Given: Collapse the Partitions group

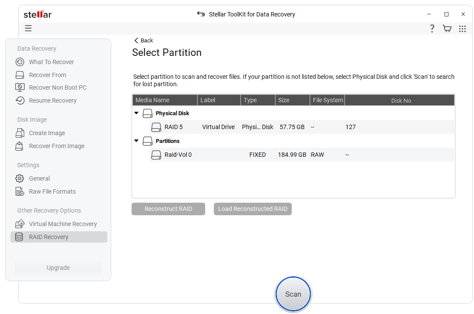Looking at the screenshot, I should [x=136, y=141].
